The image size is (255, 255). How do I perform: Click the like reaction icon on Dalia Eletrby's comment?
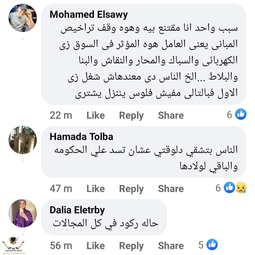(212, 244)
